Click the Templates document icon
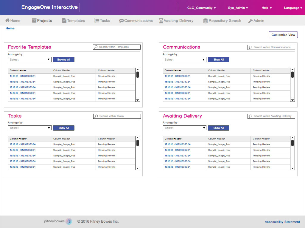The width and height of the screenshot is (305, 228). point(64,21)
